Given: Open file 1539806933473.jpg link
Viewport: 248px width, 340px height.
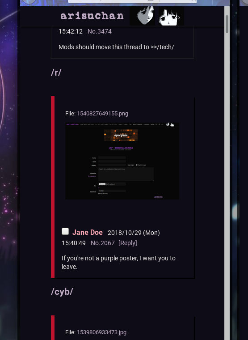Looking at the screenshot, I should coord(101,332).
